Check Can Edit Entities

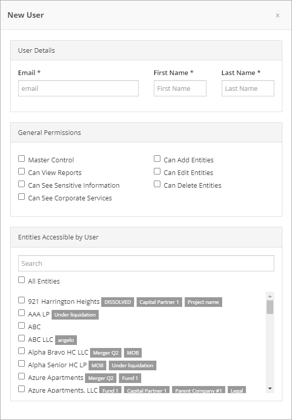pyautogui.click(x=157, y=171)
